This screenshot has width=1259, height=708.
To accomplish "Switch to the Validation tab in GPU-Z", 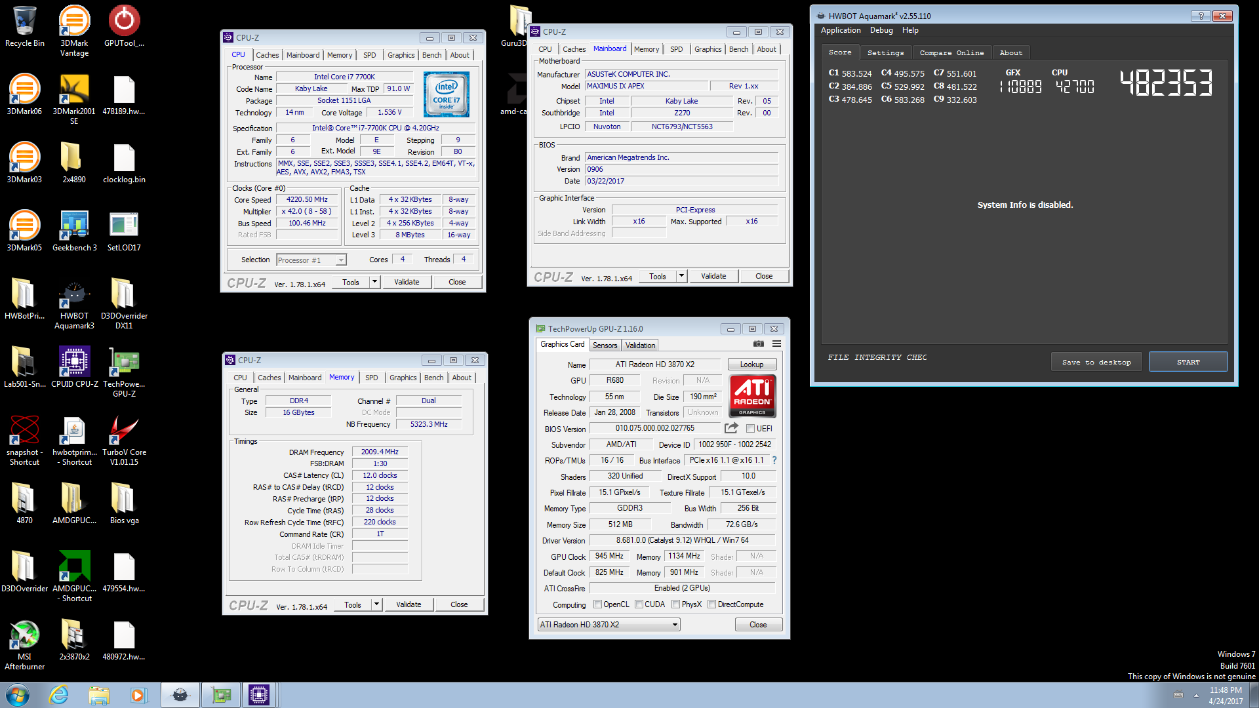I will (x=640, y=345).
